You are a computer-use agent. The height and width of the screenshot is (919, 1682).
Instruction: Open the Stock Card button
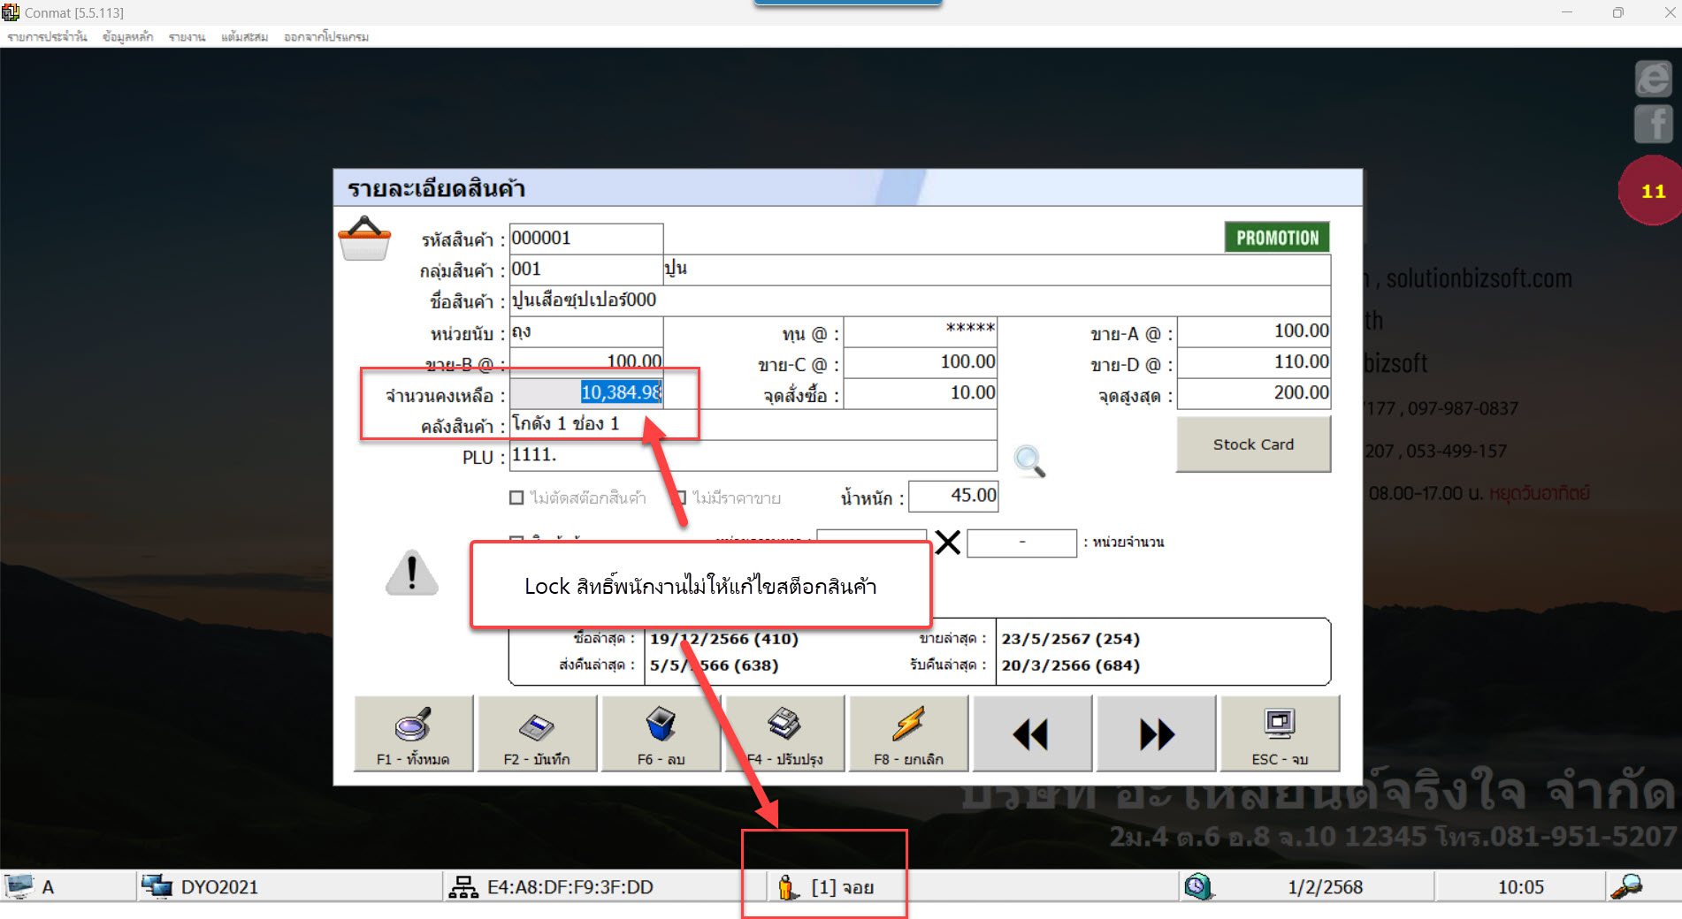[x=1252, y=444]
